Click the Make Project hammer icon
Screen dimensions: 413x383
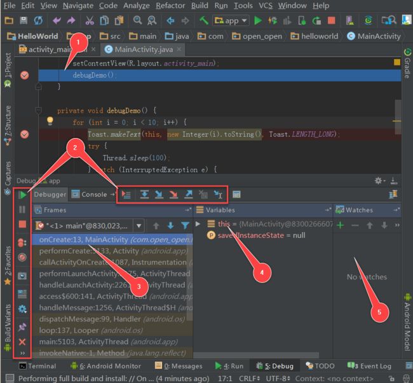coord(203,20)
